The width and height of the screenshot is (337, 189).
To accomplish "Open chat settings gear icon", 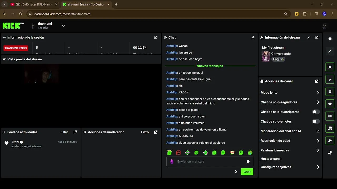I will (236, 172).
